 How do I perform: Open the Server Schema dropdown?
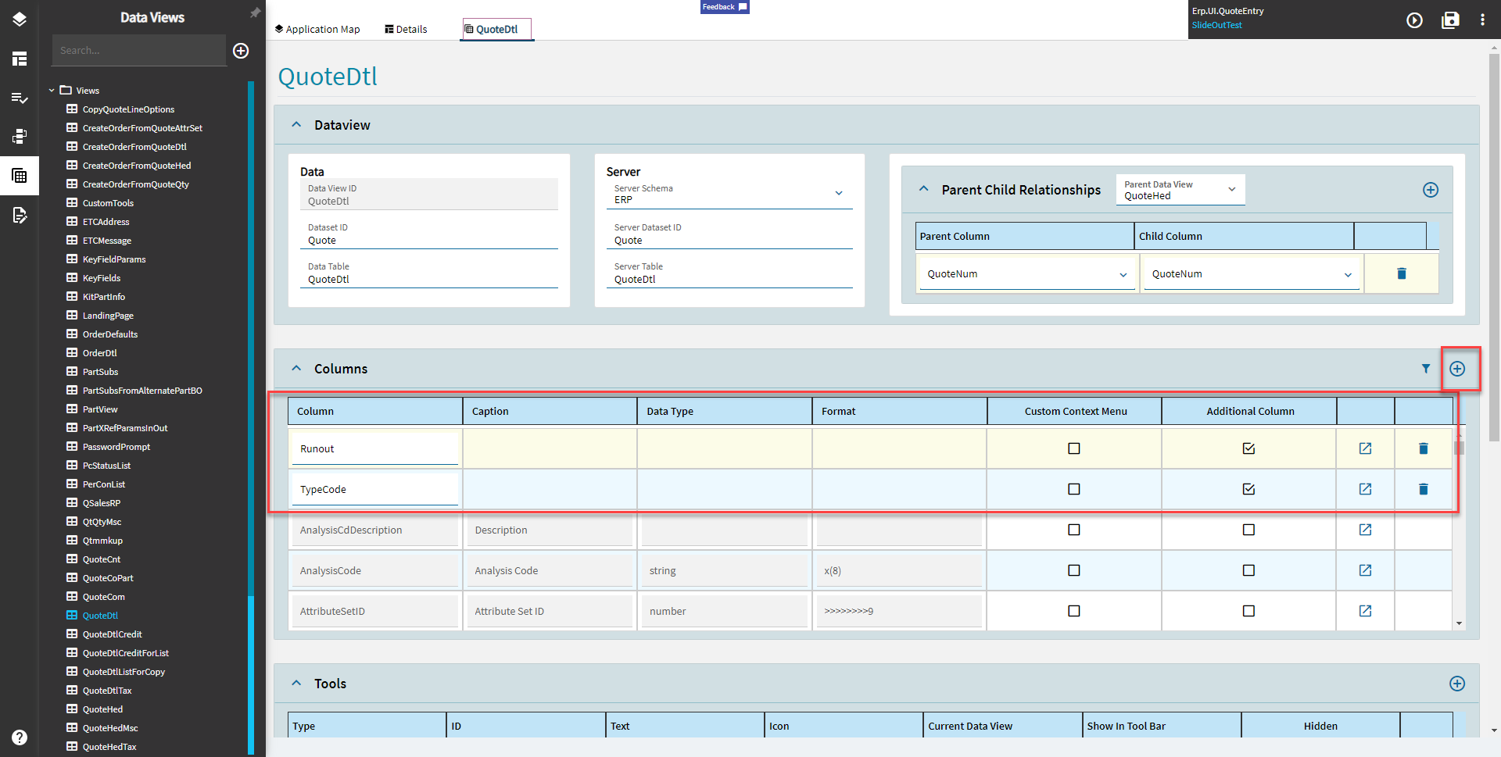coord(729,194)
